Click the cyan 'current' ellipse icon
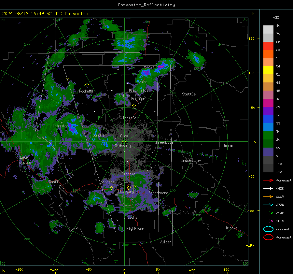The width and height of the screenshot is (293, 274). (x=268, y=229)
